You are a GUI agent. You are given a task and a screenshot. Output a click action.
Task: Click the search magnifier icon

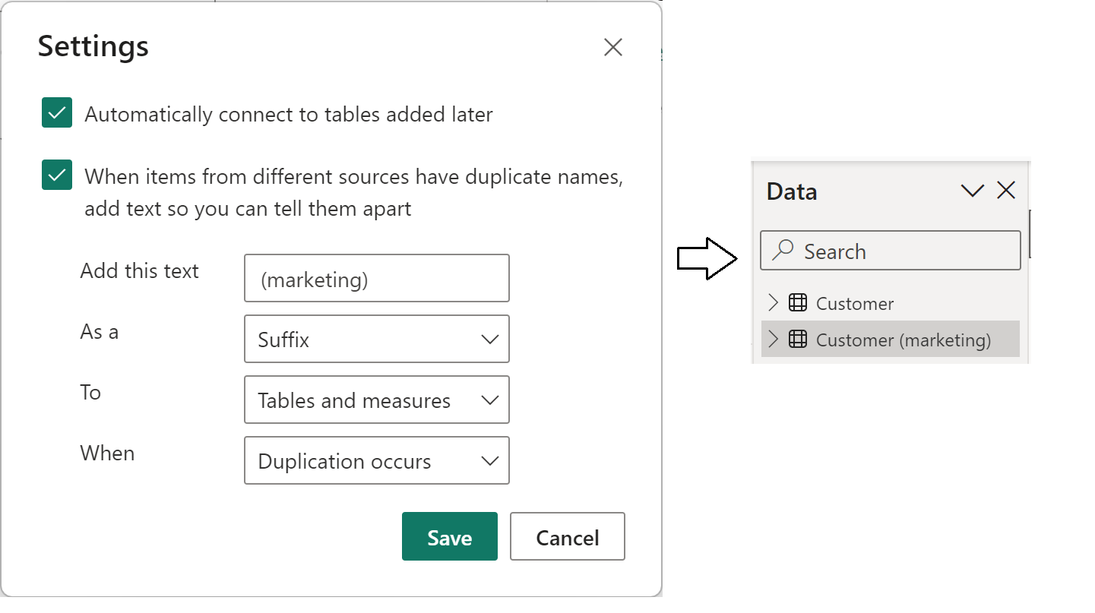coord(783,250)
